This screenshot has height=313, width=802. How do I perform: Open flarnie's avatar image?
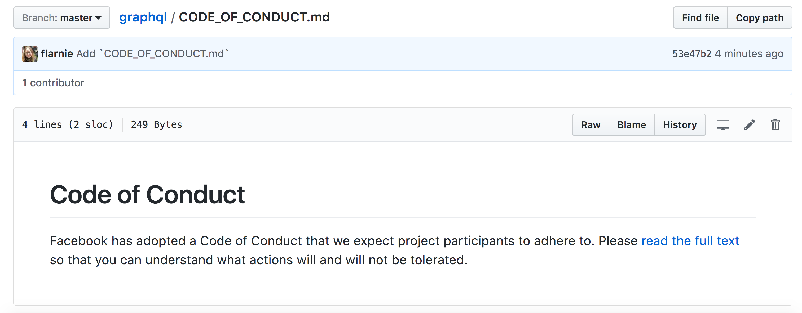tap(30, 54)
